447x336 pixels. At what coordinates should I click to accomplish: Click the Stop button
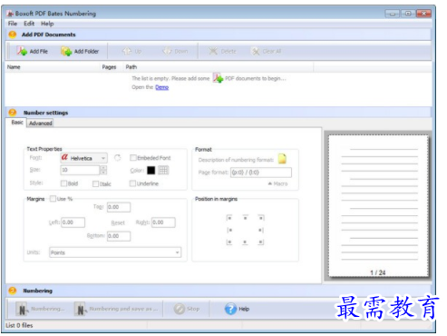(x=187, y=309)
